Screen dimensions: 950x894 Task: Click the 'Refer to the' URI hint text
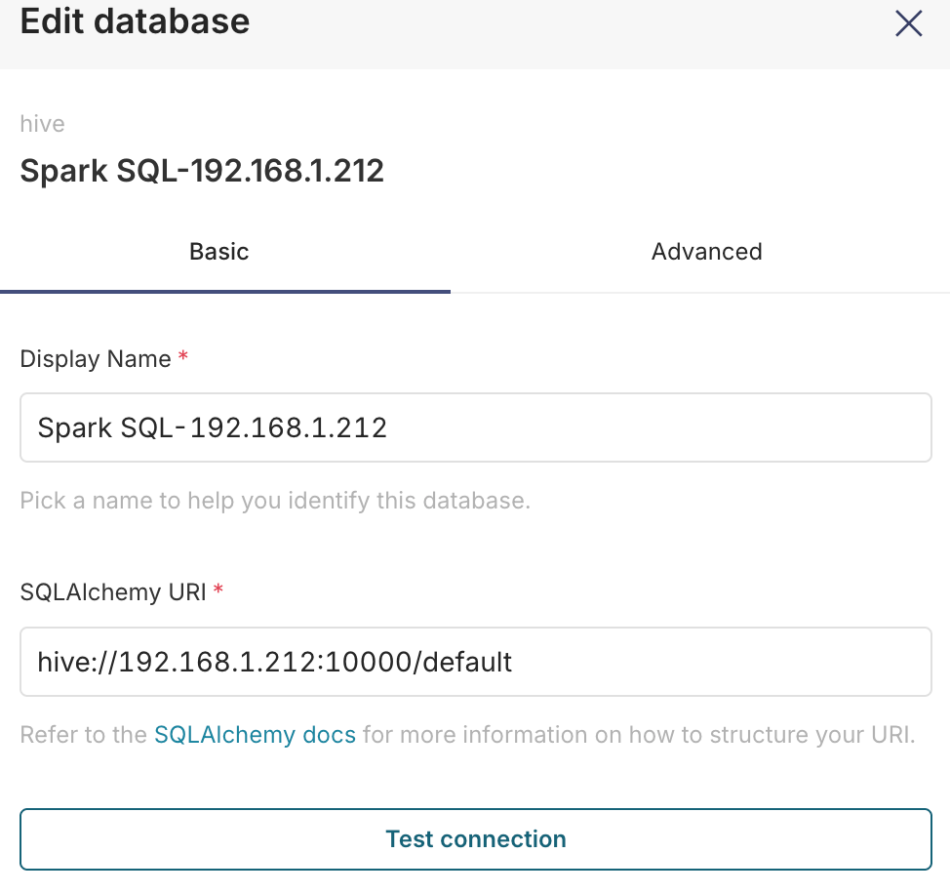pyautogui.click(x=84, y=735)
